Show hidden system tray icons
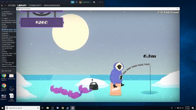 [175, 108]
